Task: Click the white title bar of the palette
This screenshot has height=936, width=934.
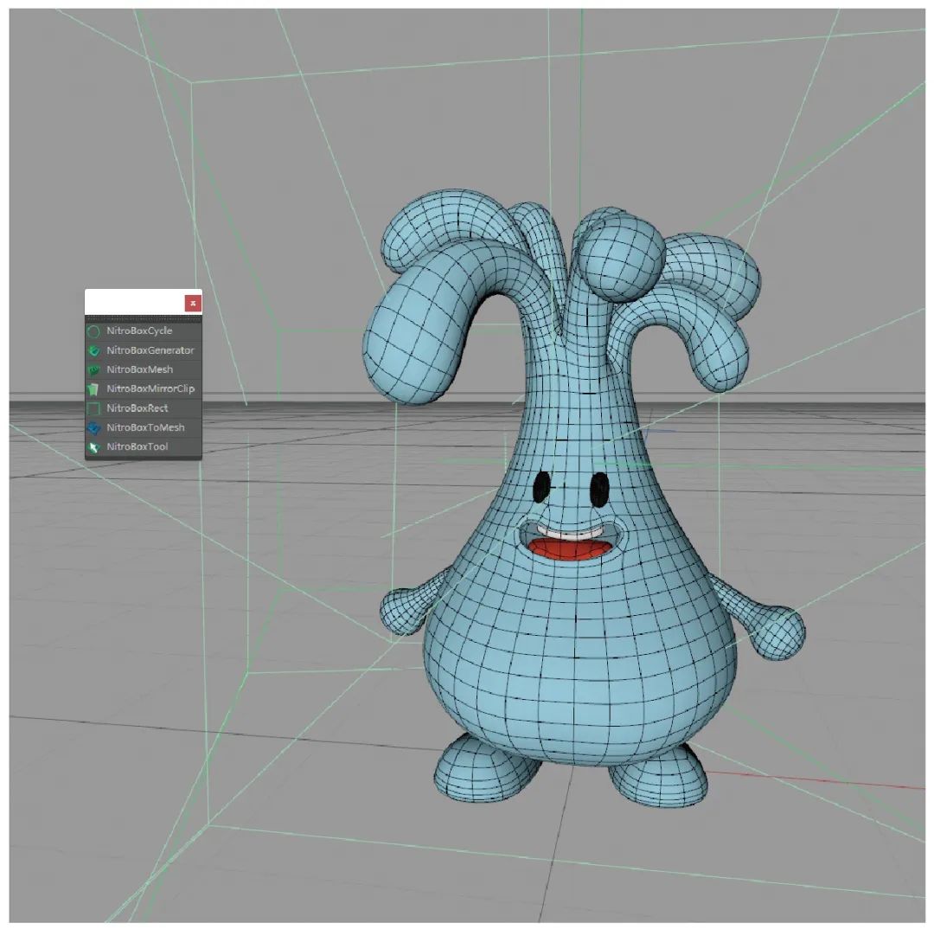Action: (x=134, y=303)
